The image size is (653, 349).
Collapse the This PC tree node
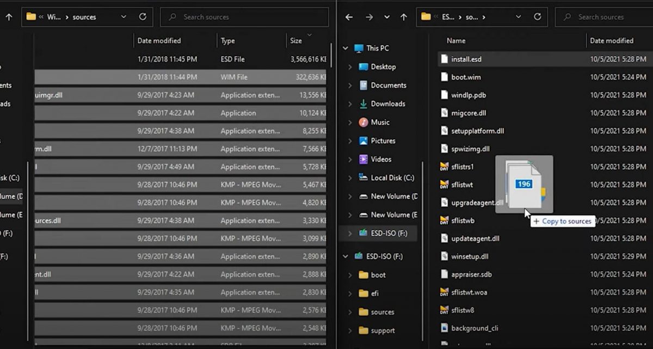click(x=345, y=48)
